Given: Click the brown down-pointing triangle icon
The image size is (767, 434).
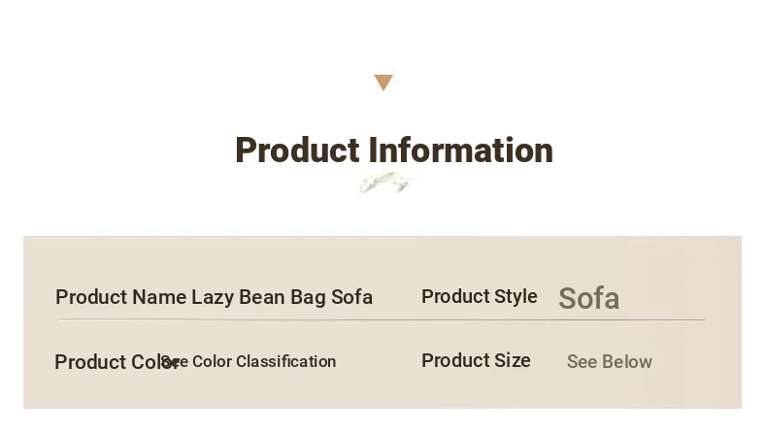Looking at the screenshot, I should click(383, 83).
